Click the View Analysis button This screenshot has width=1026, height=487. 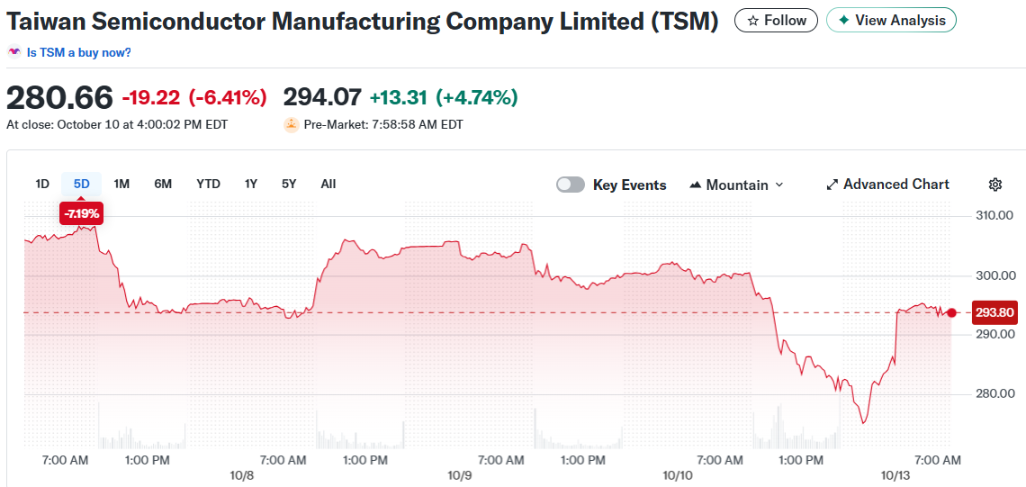(891, 21)
